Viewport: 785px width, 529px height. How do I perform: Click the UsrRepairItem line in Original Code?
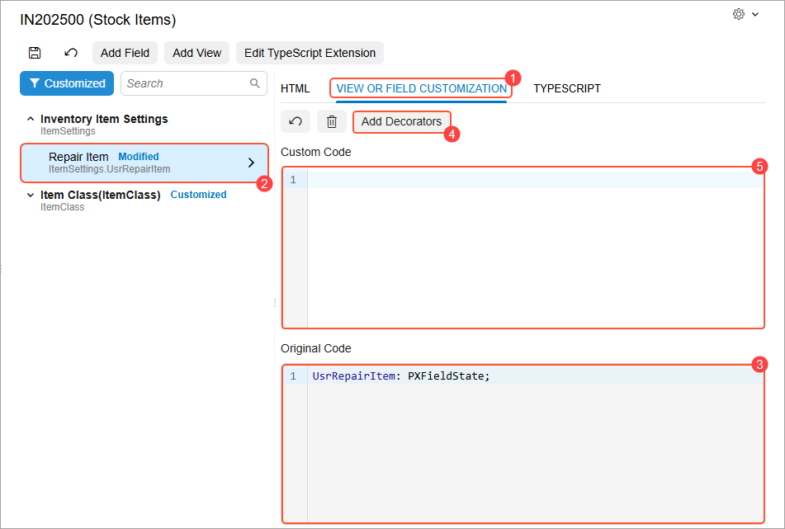coord(400,376)
